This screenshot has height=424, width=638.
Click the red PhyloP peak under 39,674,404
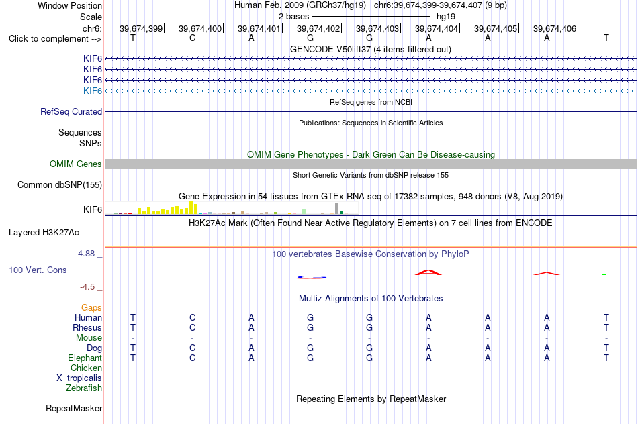coord(428,272)
